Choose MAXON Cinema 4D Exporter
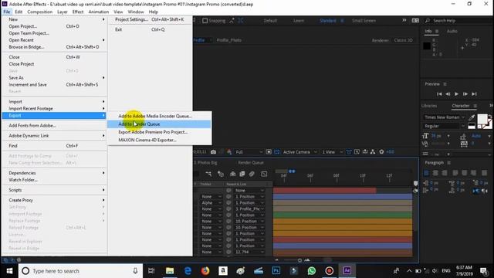This screenshot has width=494, height=278. (159, 140)
